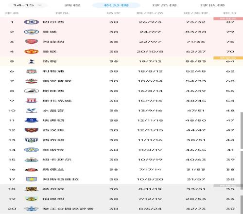Viewport: 243px width, 214px height.
Task: Open the 球员榜 tab
Action: [x=164, y=5]
